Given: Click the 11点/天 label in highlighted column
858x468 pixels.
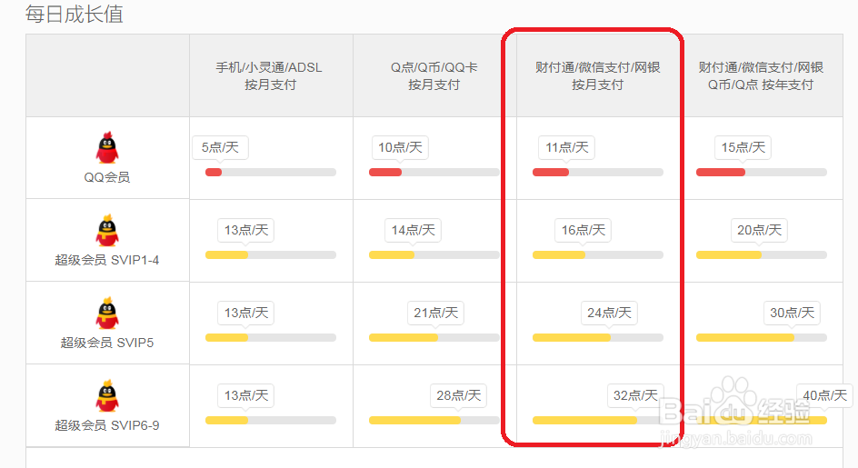Looking at the screenshot, I should point(567,147).
